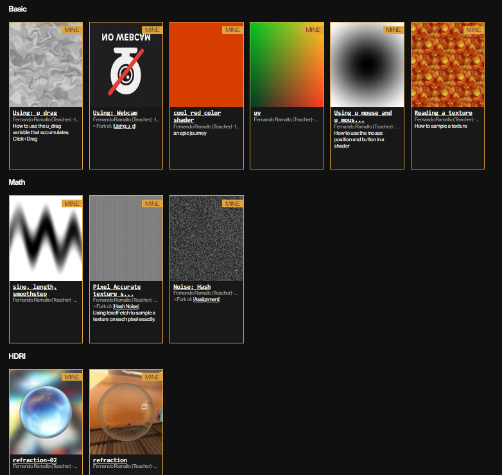The height and width of the screenshot is (475, 502).
Task: Open the zigzag sine wave thumbnail
Action: [46, 238]
